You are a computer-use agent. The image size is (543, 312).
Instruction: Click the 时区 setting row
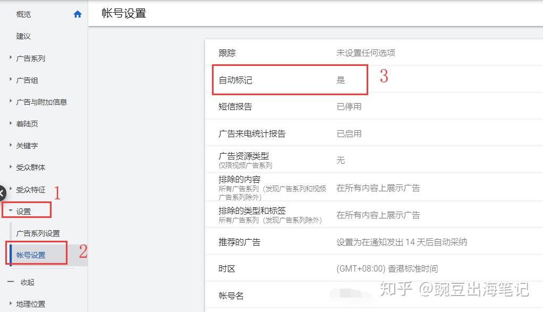226,268
